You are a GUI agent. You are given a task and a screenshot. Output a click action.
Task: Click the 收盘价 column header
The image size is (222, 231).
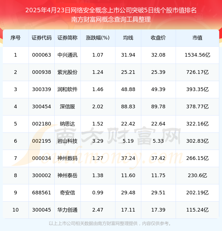pos(158,38)
